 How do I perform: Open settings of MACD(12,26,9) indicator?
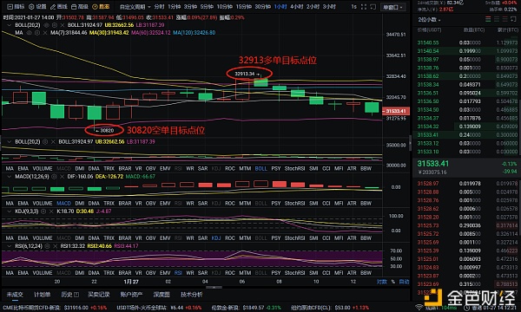coord(54,177)
